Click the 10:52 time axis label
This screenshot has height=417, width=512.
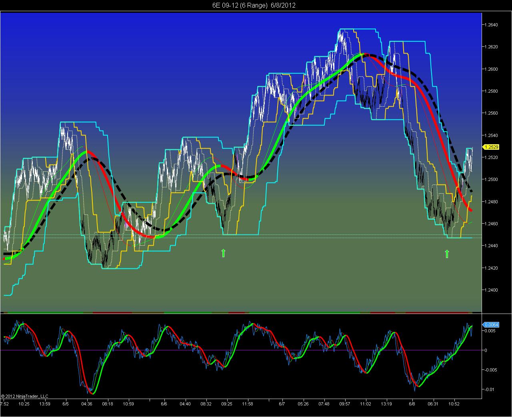click(x=454, y=404)
